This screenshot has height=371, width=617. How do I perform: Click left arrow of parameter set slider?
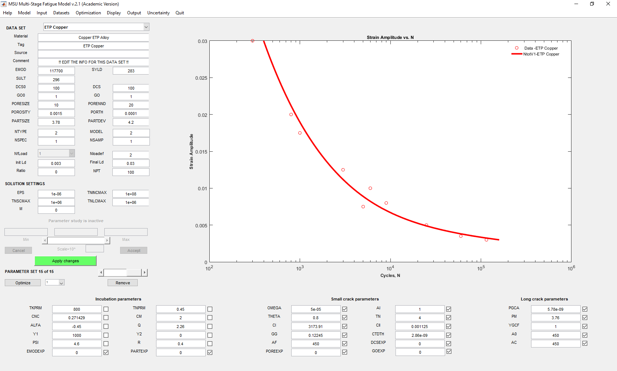(x=101, y=273)
